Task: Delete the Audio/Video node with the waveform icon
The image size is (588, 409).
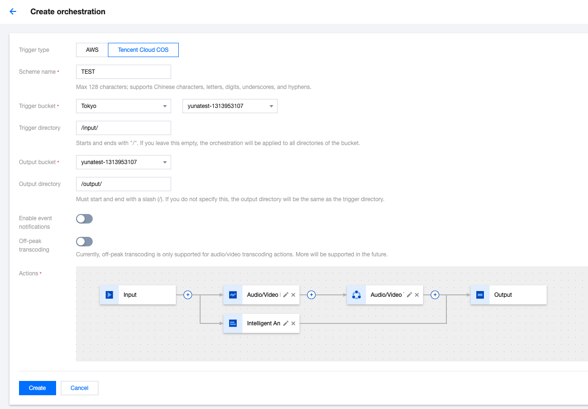Action: click(293, 295)
